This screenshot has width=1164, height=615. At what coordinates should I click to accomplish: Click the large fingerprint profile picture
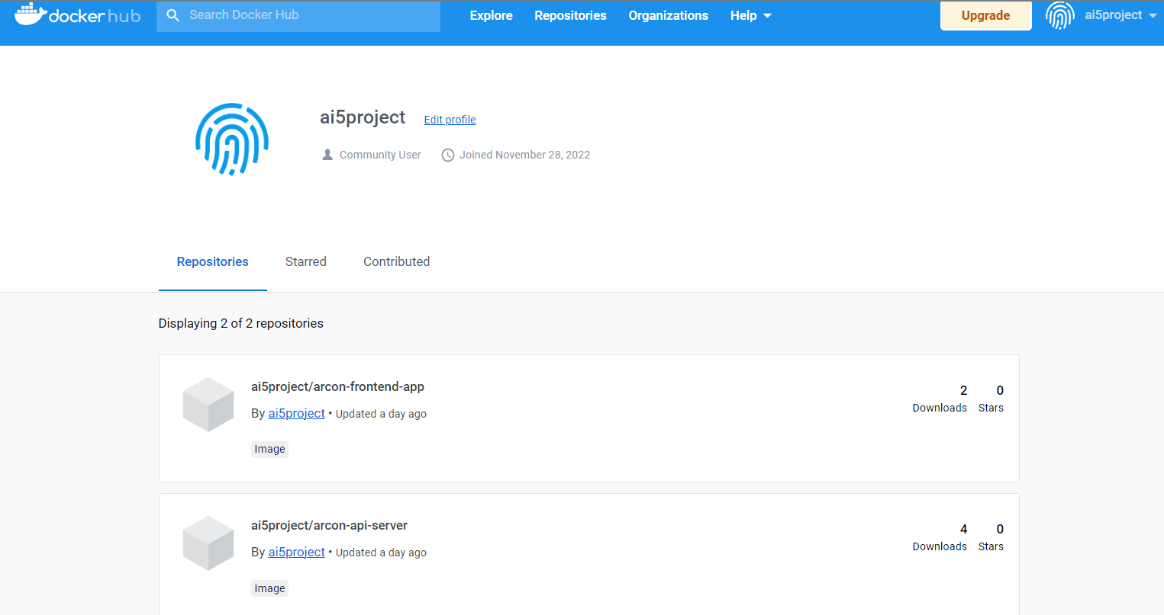232,139
